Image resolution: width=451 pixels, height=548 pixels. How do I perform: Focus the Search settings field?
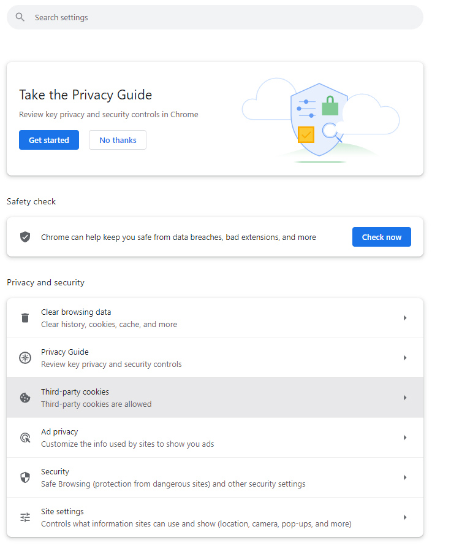(215, 17)
